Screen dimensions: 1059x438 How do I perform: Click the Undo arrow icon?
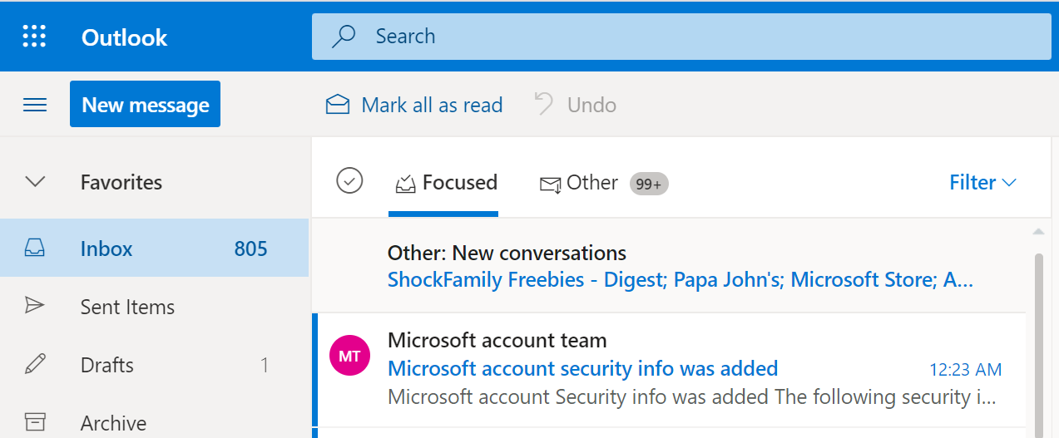pos(544,105)
